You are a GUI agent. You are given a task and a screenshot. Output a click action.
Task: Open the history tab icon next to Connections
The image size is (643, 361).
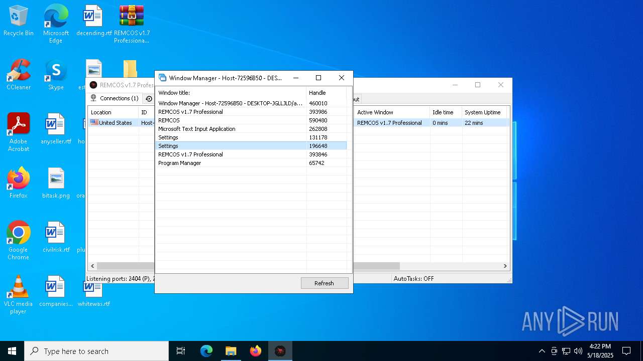pos(149,99)
